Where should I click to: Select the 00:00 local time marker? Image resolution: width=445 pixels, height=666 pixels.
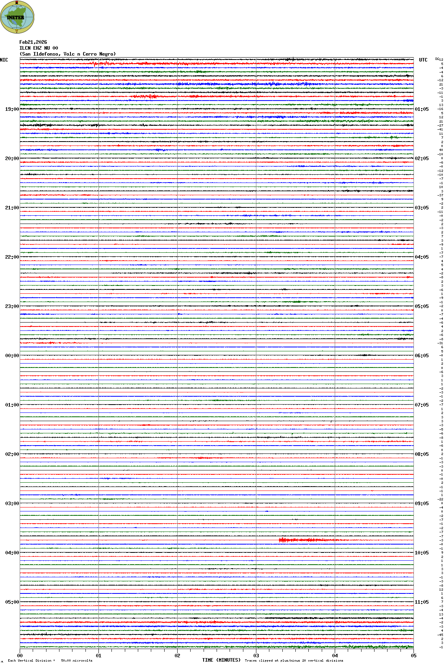tap(12, 356)
